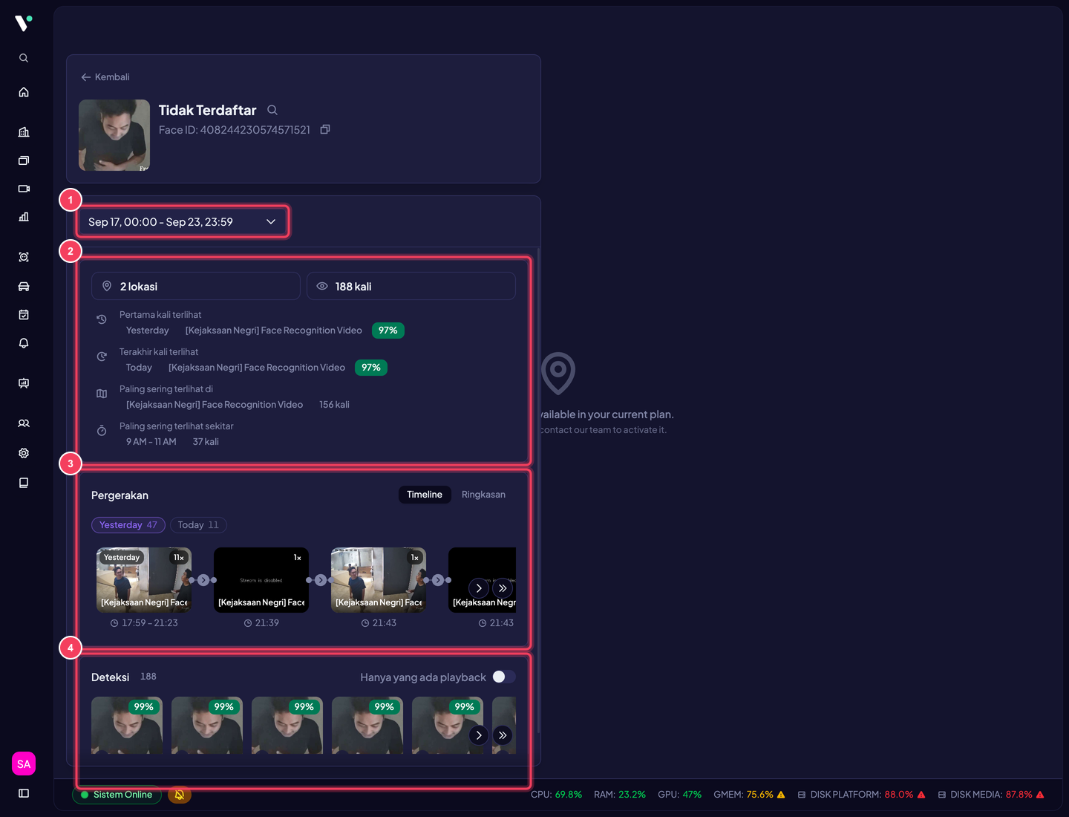Open the face profile photo thumbnail
Image resolution: width=1069 pixels, height=817 pixels.
[114, 135]
